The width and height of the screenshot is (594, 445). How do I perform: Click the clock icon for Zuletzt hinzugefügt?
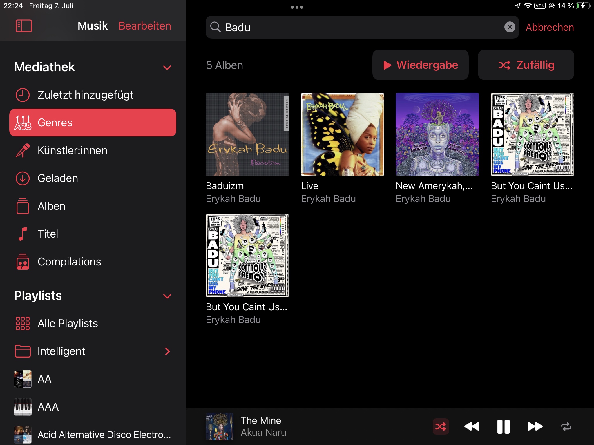coord(23,95)
